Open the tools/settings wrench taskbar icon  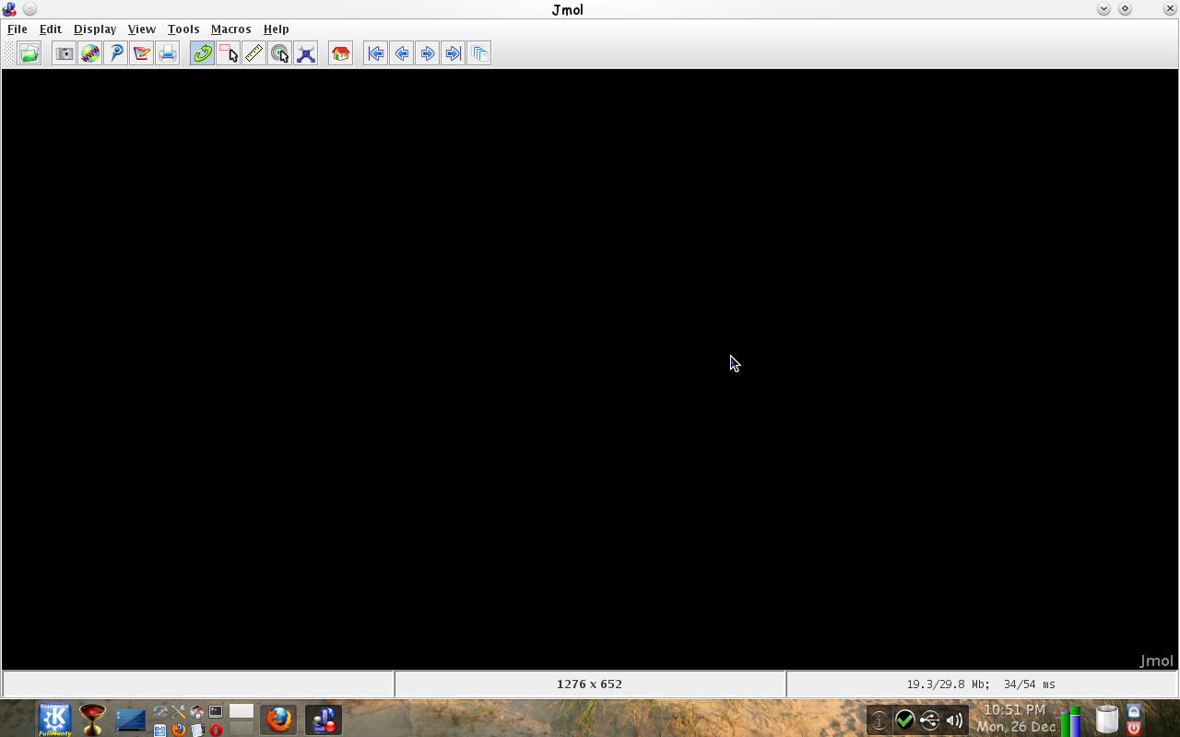[179, 711]
